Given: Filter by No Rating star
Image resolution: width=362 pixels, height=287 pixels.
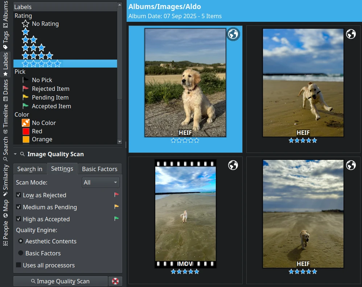Looking at the screenshot, I should [x=25, y=24].
